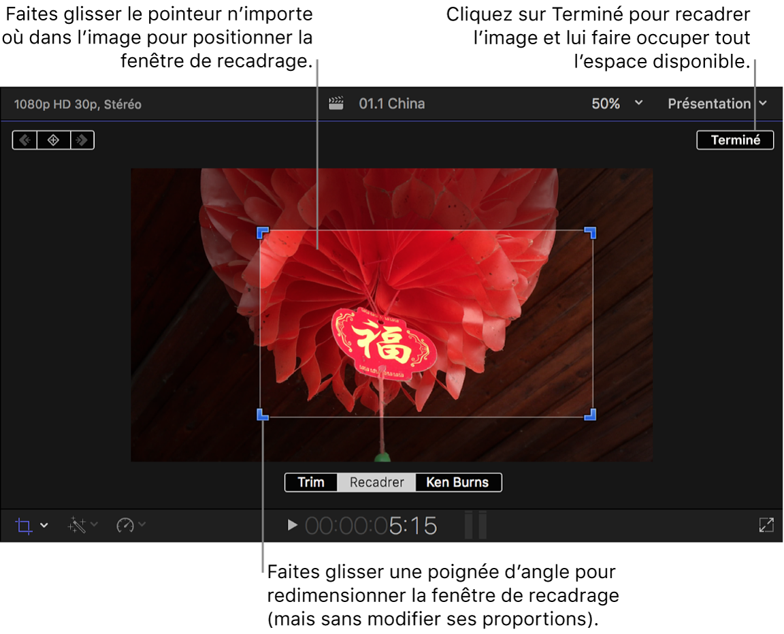Click the previous keyframe arrow icon

[x=25, y=140]
